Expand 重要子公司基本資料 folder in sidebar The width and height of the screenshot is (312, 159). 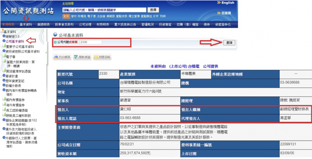pyautogui.click(x=5, y=46)
